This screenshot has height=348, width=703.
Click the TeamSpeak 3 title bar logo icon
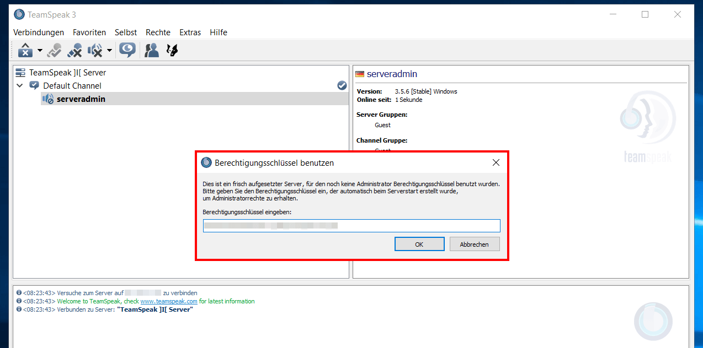pos(19,14)
